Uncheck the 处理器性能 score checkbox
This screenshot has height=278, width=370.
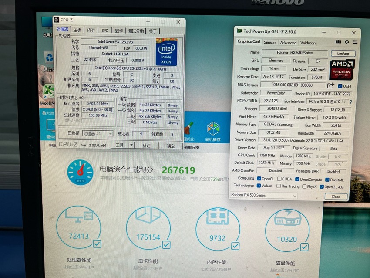[x=97, y=244]
